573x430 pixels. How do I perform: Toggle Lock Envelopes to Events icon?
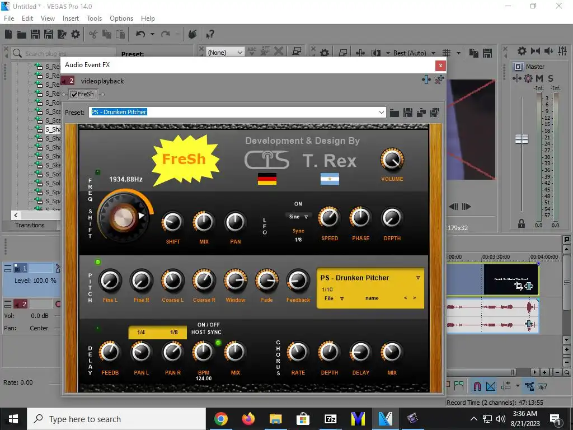click(x=529, y=386)
